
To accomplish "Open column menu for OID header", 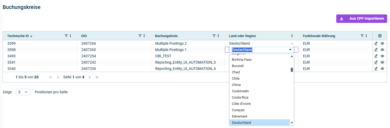I will (x=144, y=36).
